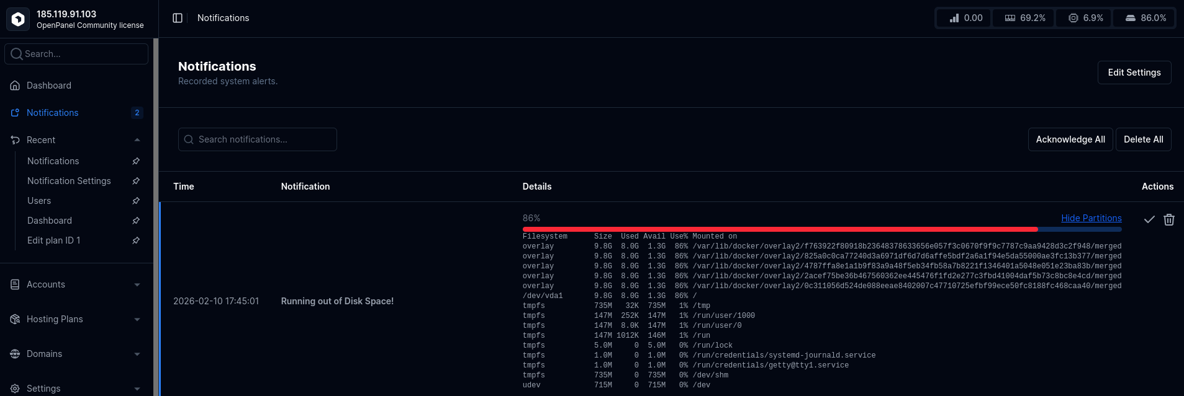
Task: Click the 185.119.91.103 server address
Action: [66, 14]
